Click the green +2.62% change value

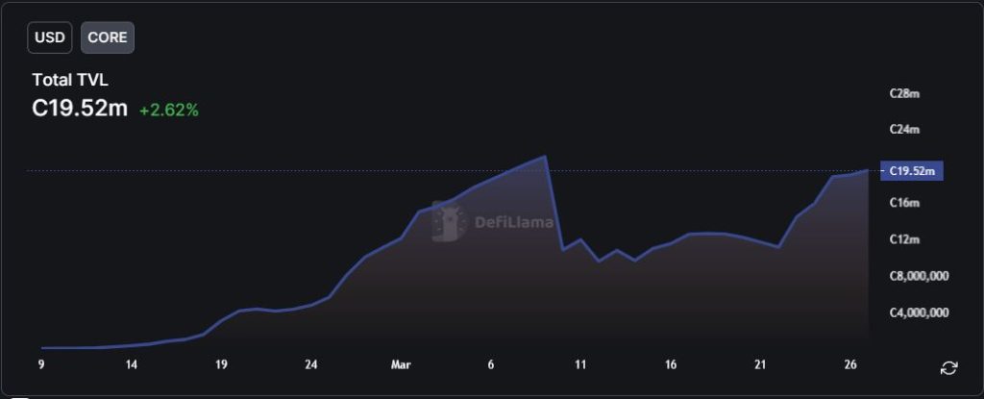click(x=169, y=111)
